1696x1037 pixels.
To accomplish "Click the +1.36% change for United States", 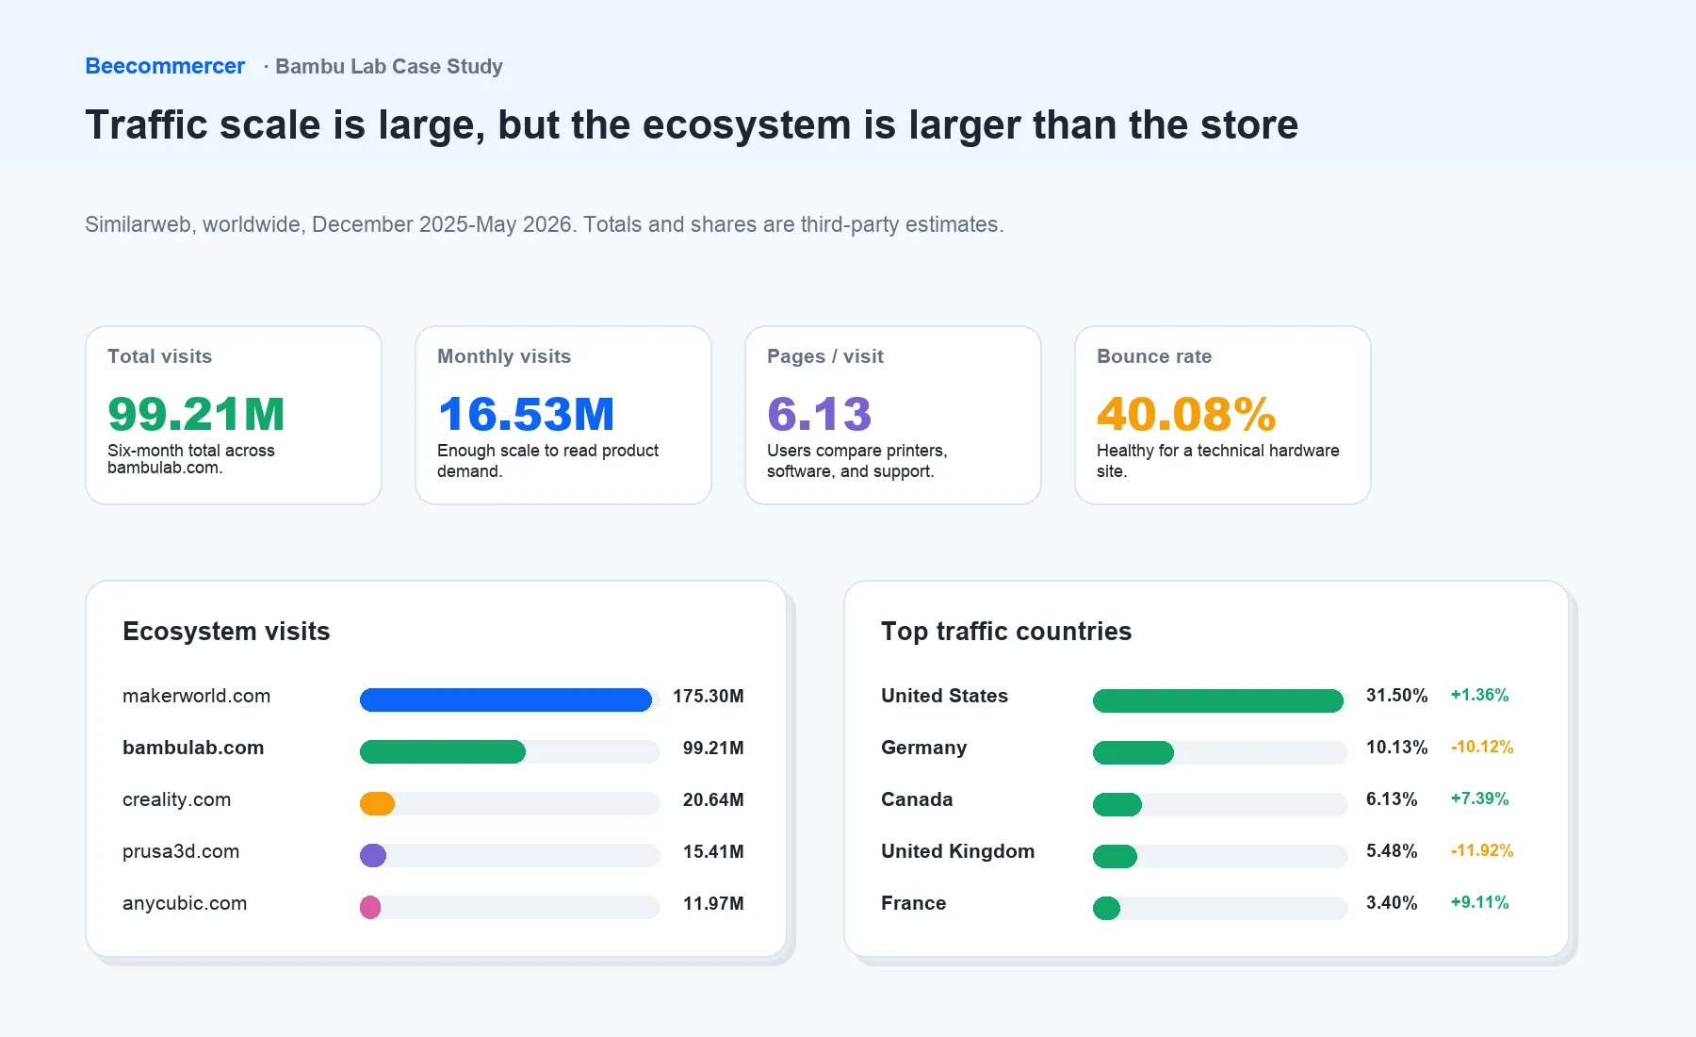I will point(1479,695).
